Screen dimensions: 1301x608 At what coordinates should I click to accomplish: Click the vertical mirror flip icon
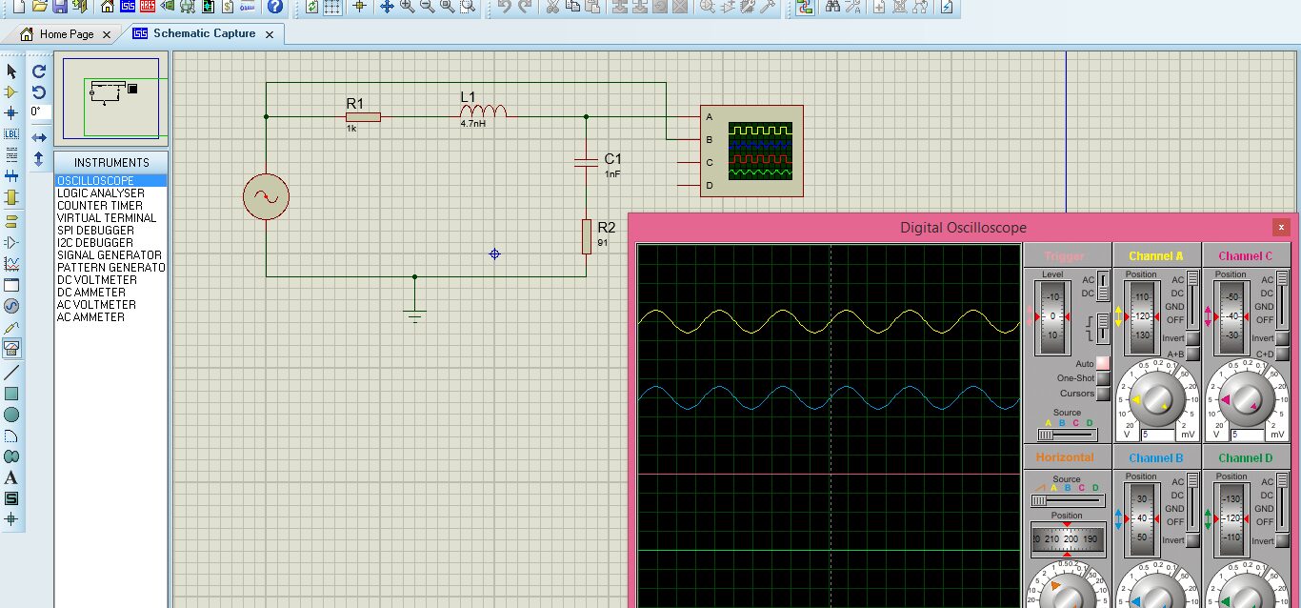[39, 159]
